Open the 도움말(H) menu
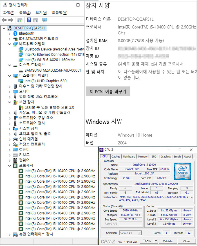 click(60, 13)
